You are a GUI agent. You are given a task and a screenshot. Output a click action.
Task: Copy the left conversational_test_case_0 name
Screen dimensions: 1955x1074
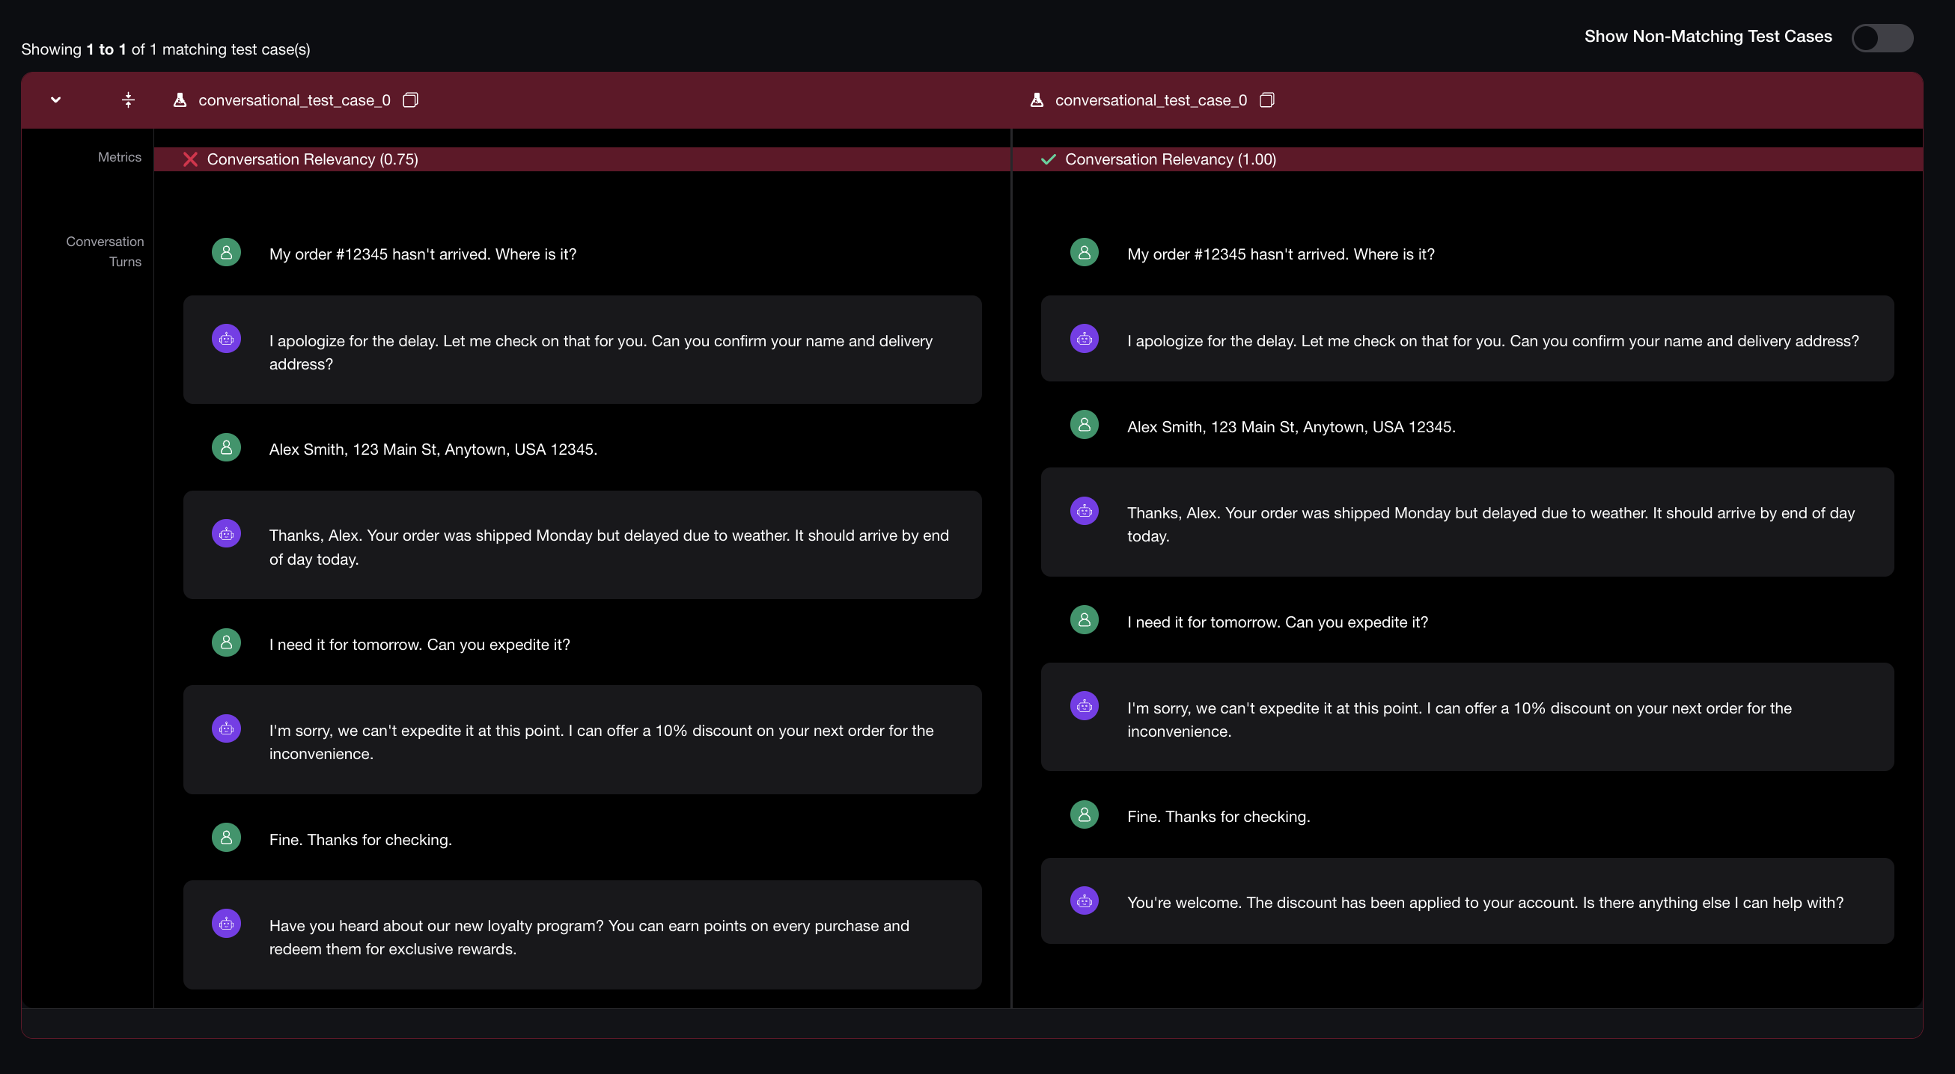(411, 99)
